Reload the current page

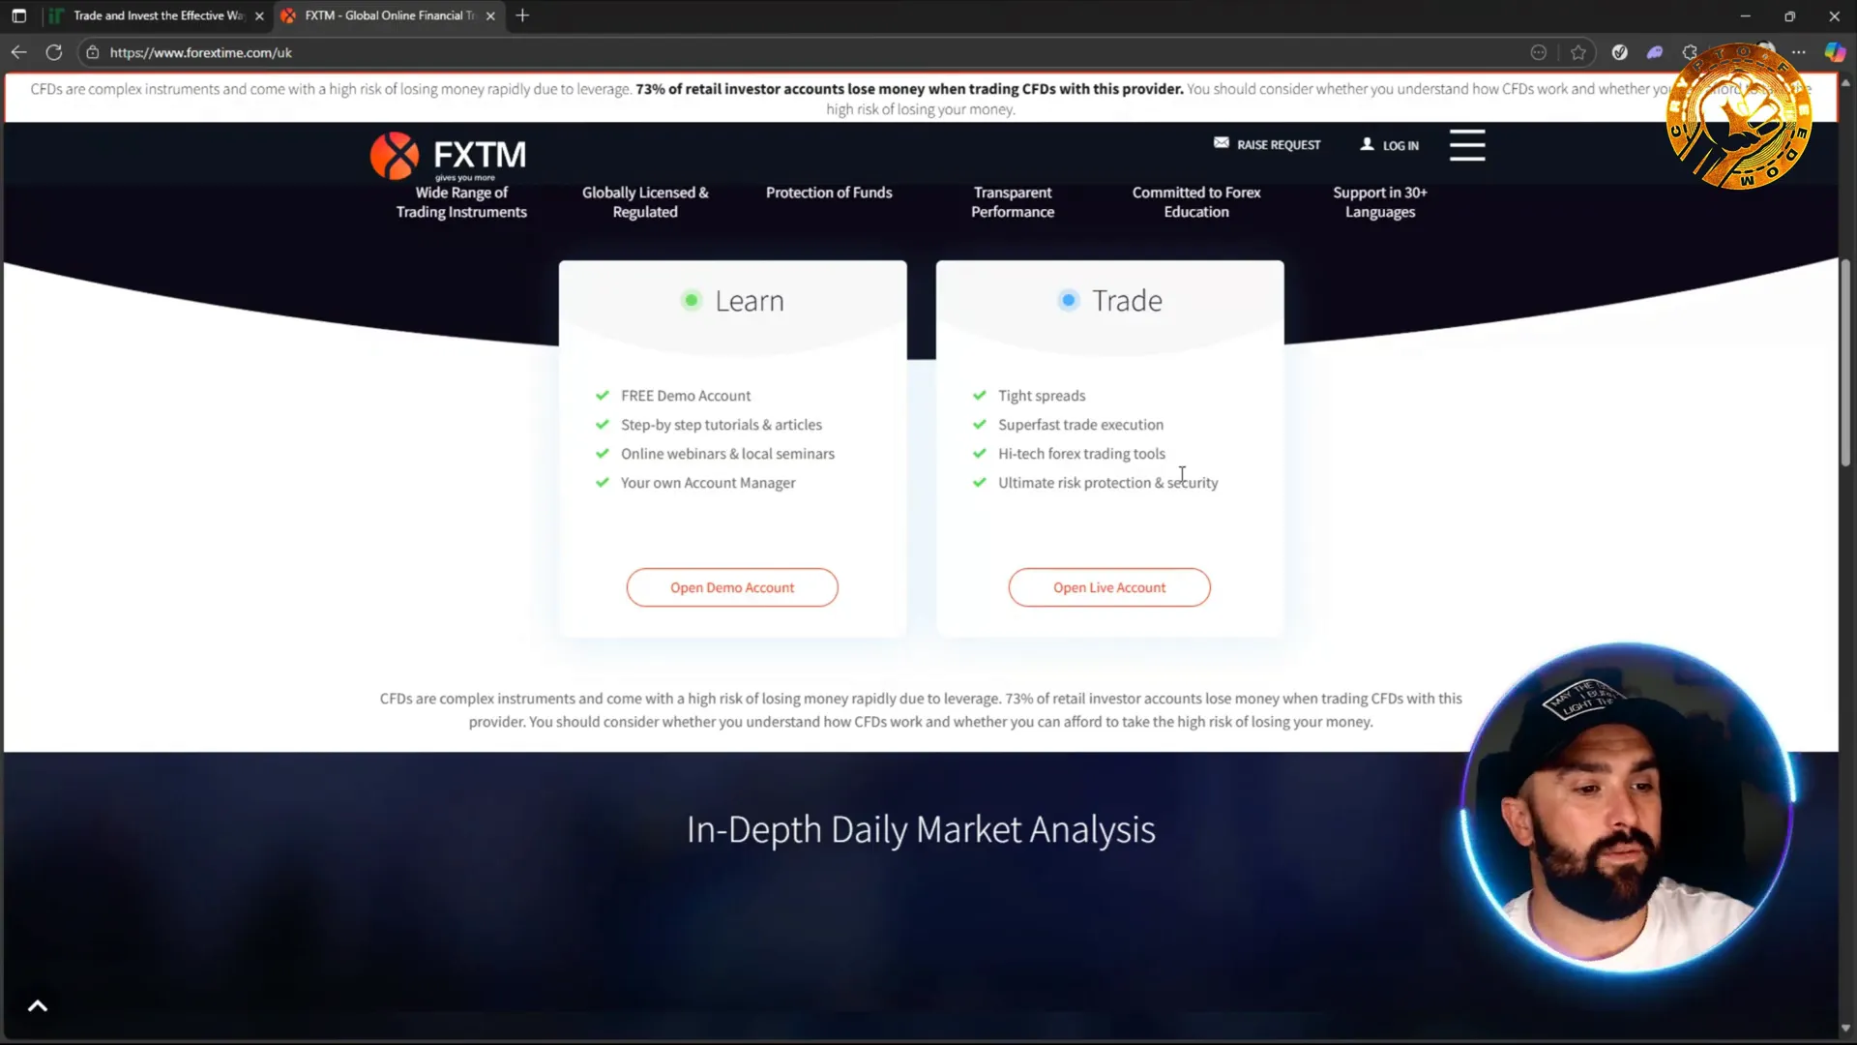click(54, 52)
